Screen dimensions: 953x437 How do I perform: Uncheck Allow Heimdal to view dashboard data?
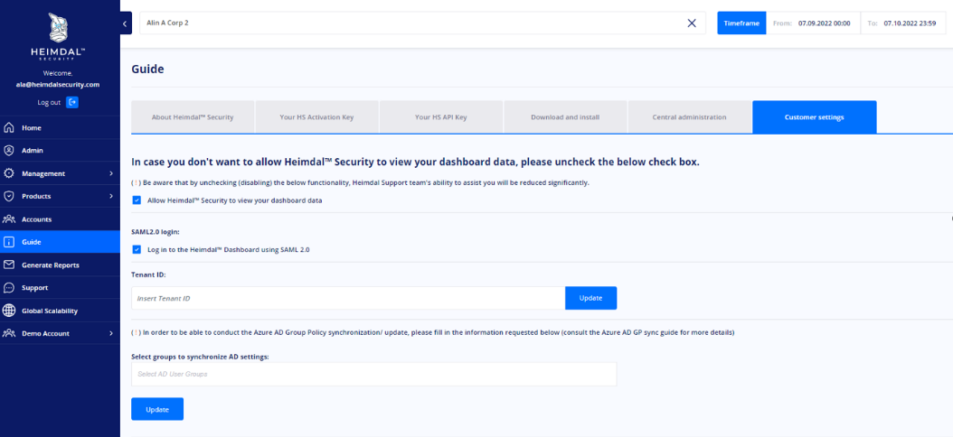[137, 200]
